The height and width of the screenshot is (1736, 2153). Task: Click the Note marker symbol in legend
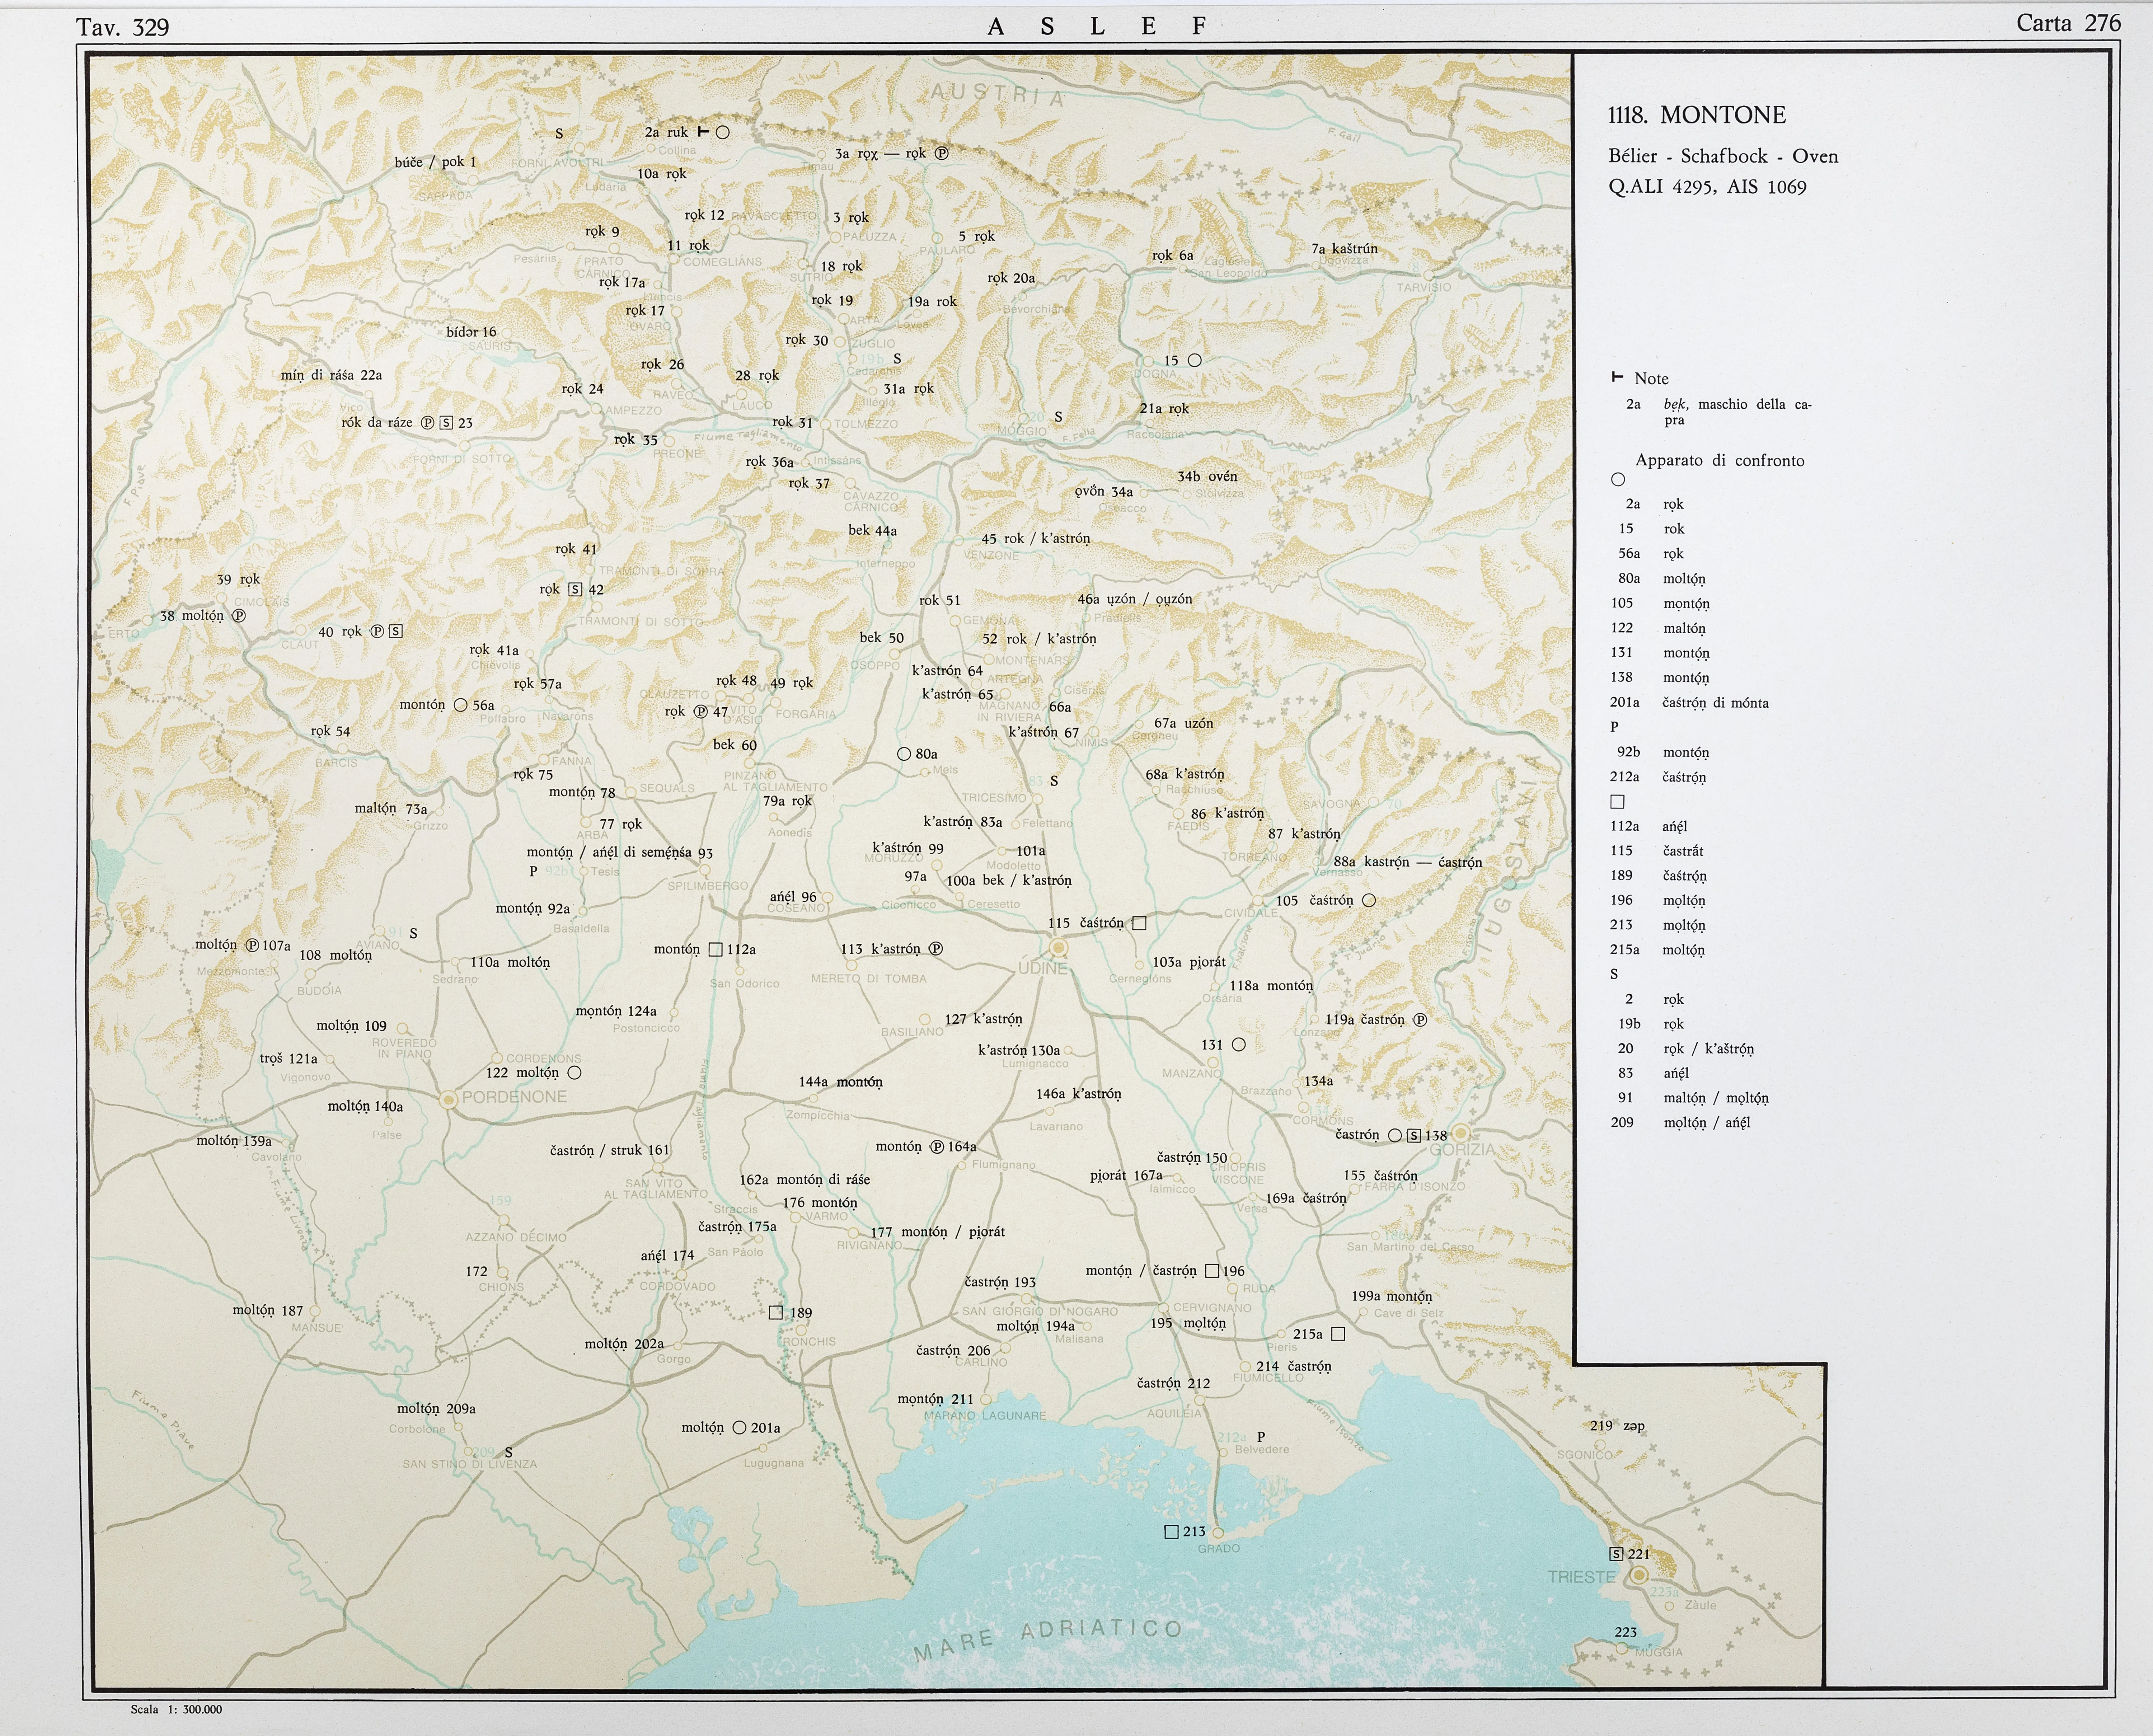(x=1617, y=378)
